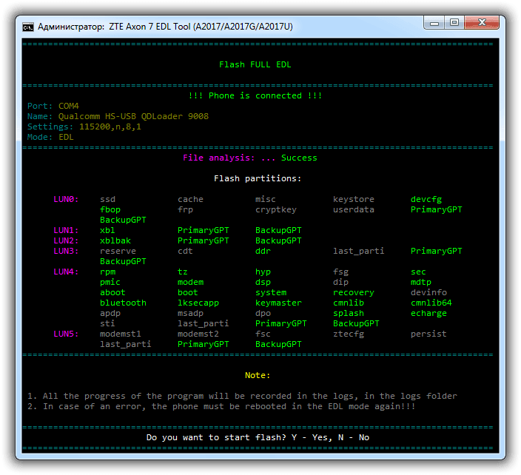
Task: Click the 'LUN1:' label
Action: click(x=66, y=230)
